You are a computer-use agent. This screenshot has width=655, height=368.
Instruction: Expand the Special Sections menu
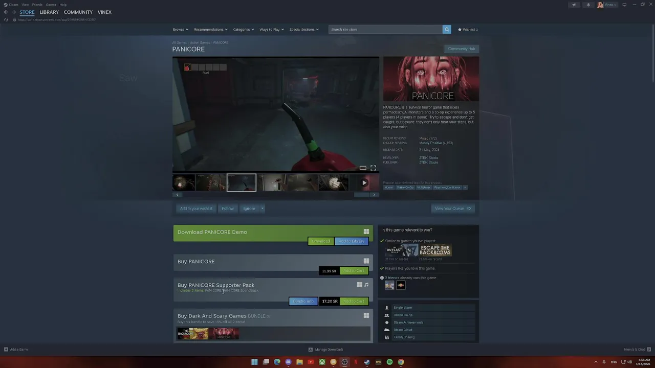pos(304,29)
